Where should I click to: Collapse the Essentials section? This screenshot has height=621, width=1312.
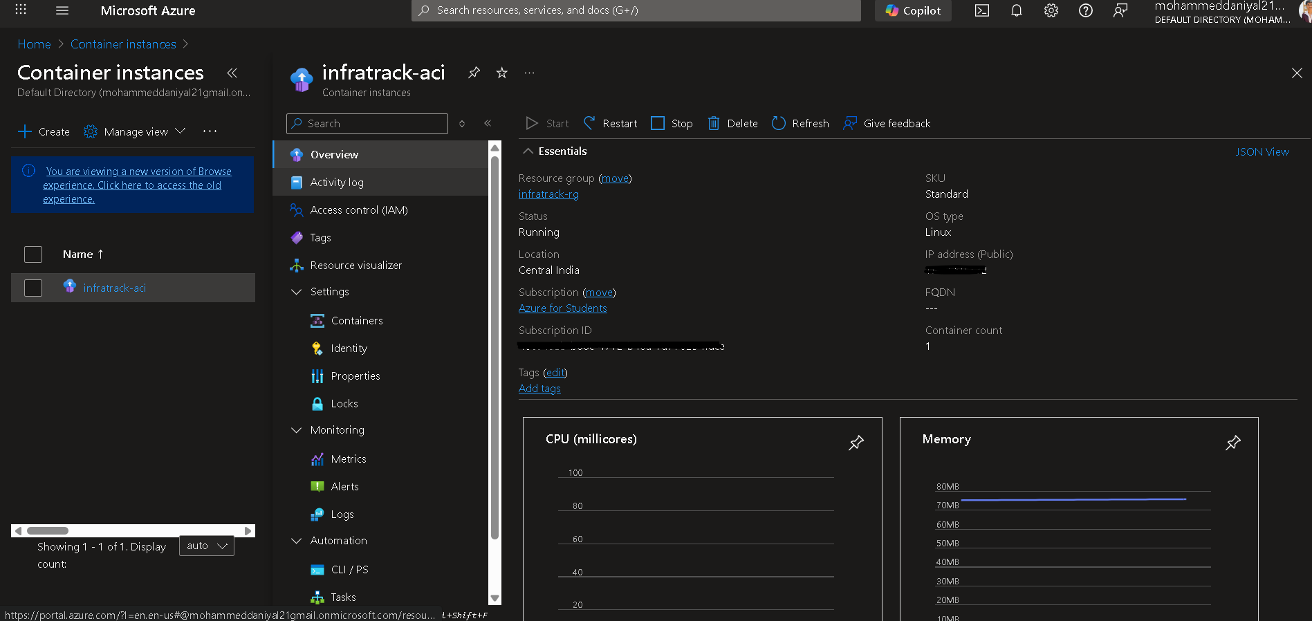[555, 151]
